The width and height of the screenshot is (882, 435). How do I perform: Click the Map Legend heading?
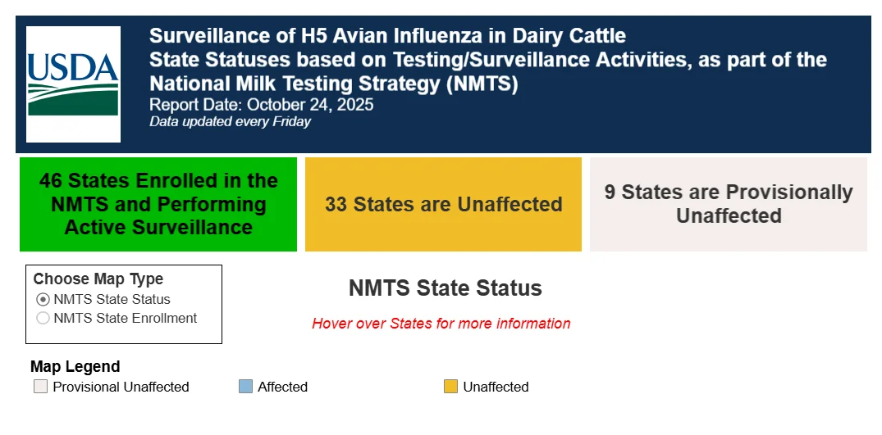coord(75,366)
